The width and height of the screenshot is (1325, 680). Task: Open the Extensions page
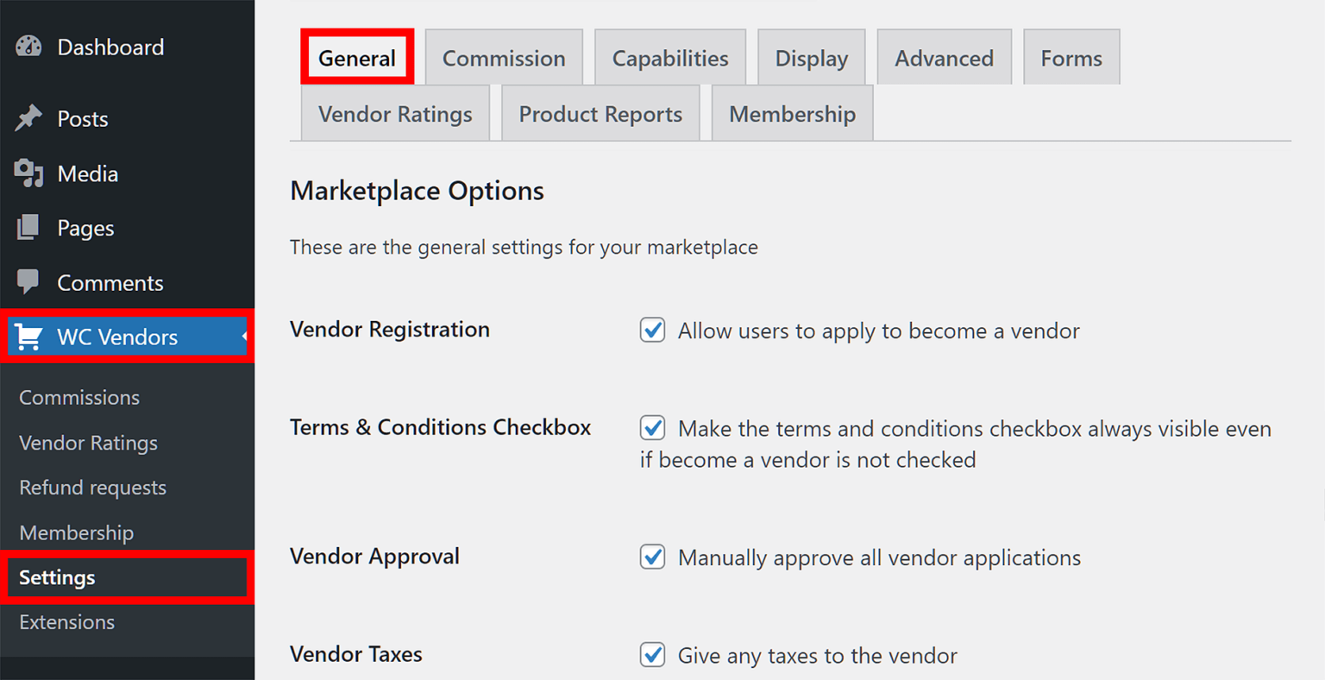tap(66, 621)
